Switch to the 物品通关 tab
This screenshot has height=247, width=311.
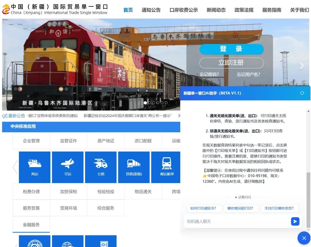143,192
